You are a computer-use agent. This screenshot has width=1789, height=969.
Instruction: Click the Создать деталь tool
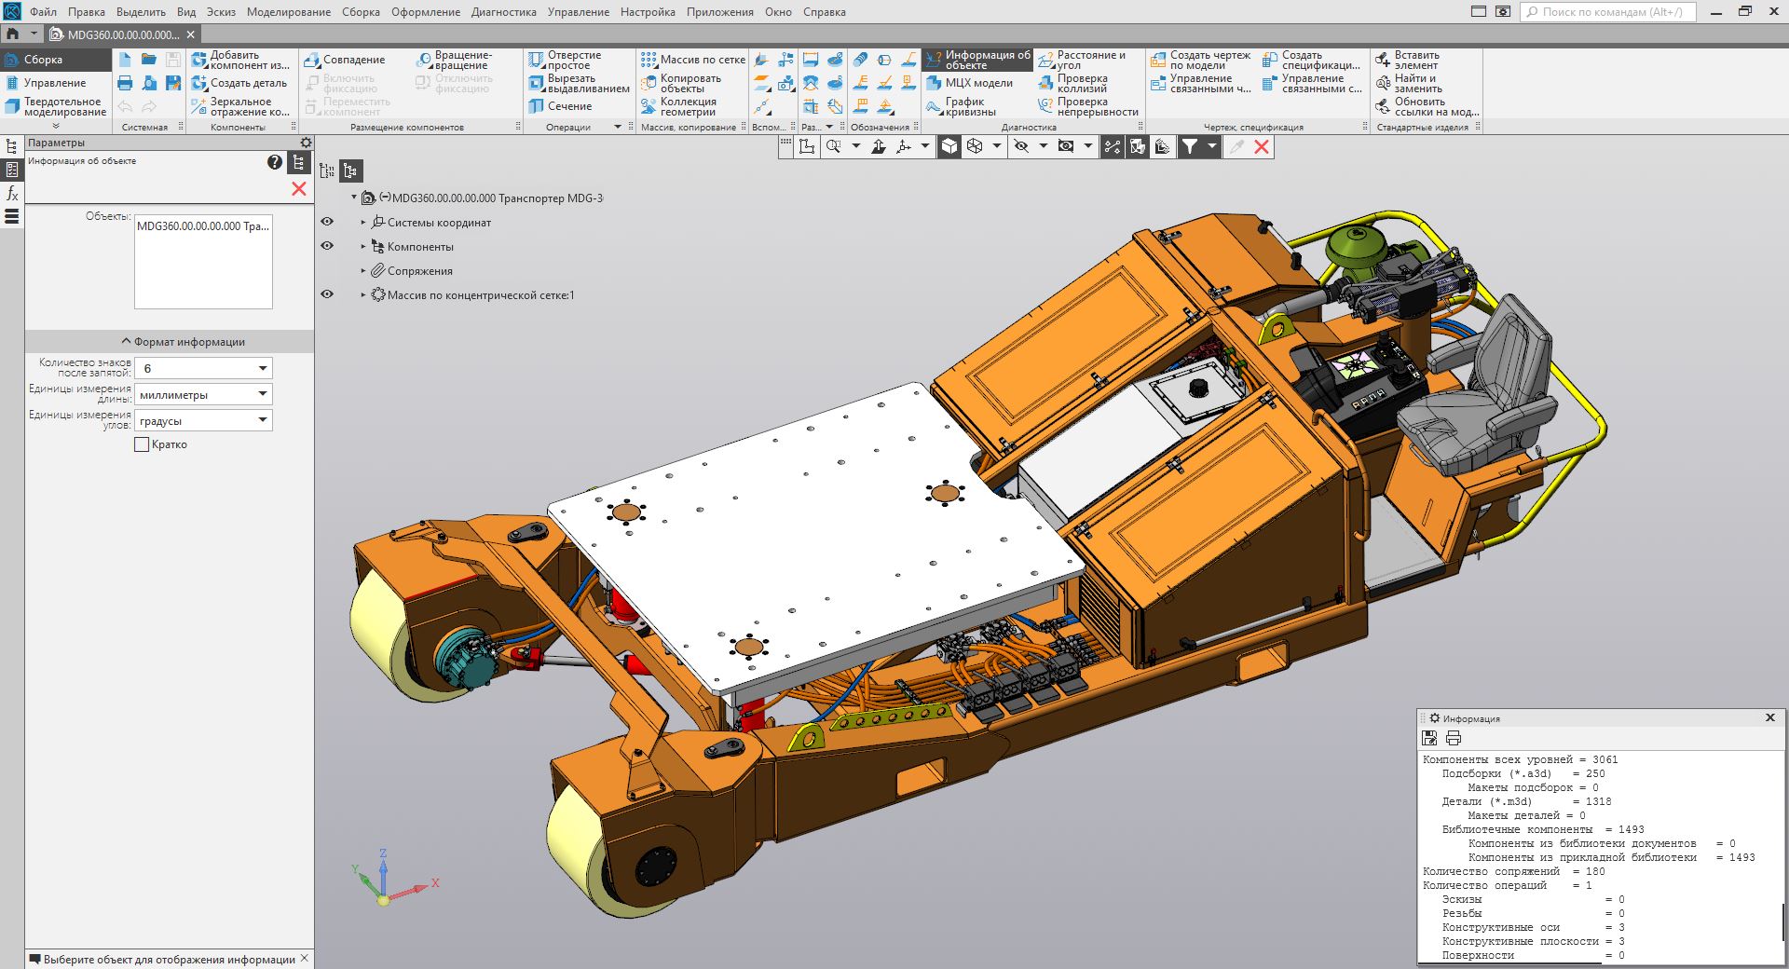(239, 83)
